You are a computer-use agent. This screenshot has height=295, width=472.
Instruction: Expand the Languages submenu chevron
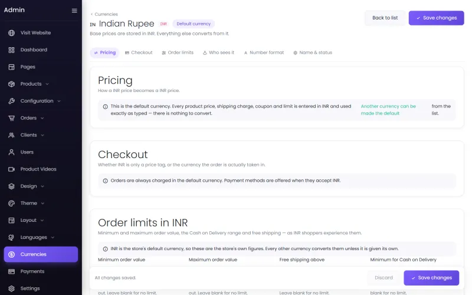[53, 238]
